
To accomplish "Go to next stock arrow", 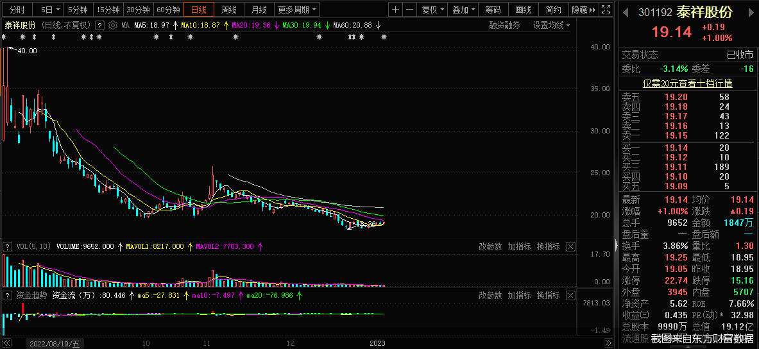I will 750,12.
